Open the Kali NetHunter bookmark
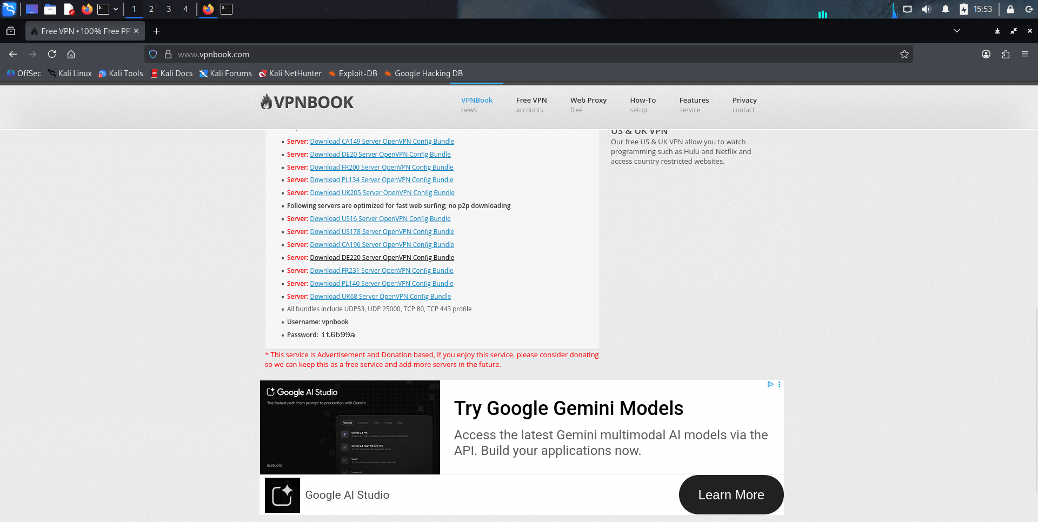The width and height of the screenshot is (1038, 522). (x=290, y=73)
